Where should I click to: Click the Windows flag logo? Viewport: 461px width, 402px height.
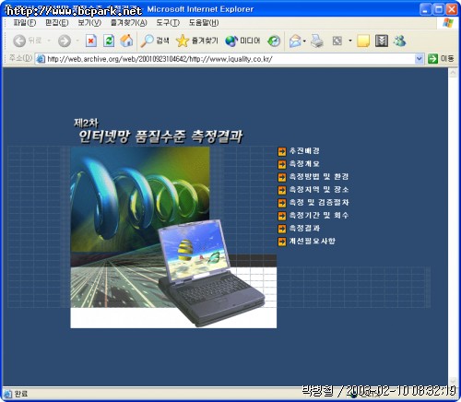pyautogui.click(x=448, y=22)
